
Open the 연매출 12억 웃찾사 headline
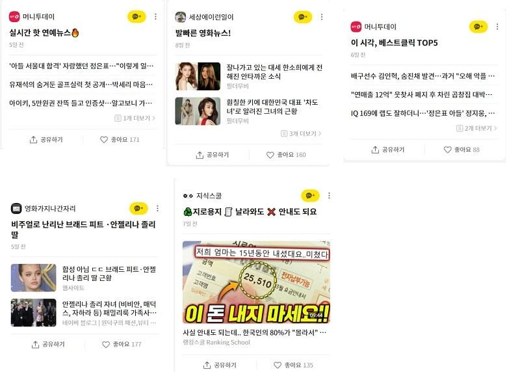tap(422, 94)
